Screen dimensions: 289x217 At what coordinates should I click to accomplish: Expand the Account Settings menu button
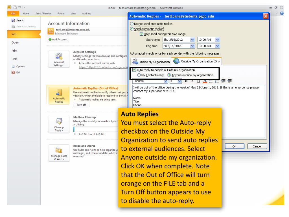click(59, 59)
